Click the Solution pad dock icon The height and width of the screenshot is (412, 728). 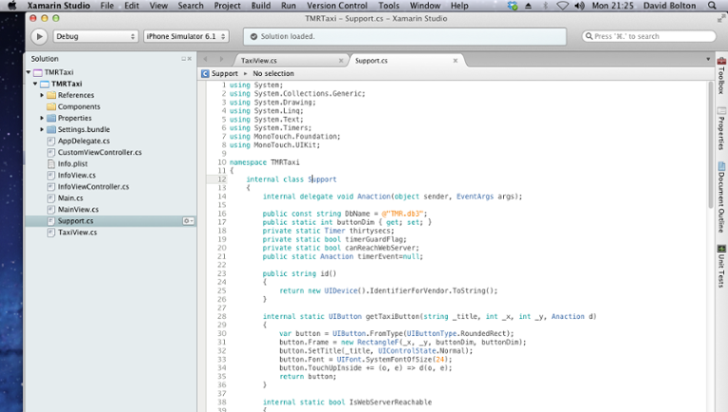click(x=183, y=59)
